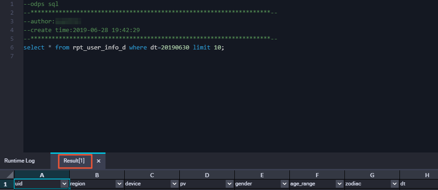Open the gender column filter dropdown
Viewport: 438px width, 190px height.
point(285,184)
